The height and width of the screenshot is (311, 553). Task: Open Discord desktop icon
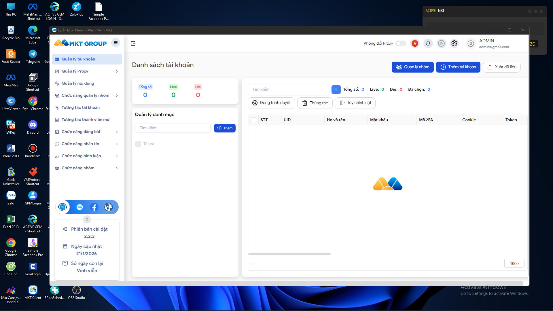pyautogui.click(x=33, y=127)
